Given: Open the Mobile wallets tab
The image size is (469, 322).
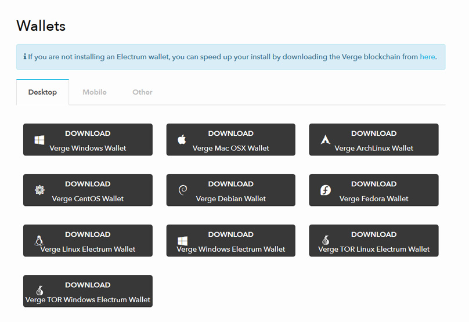Looking at the screenshot, I should click(x=95, y=92).
